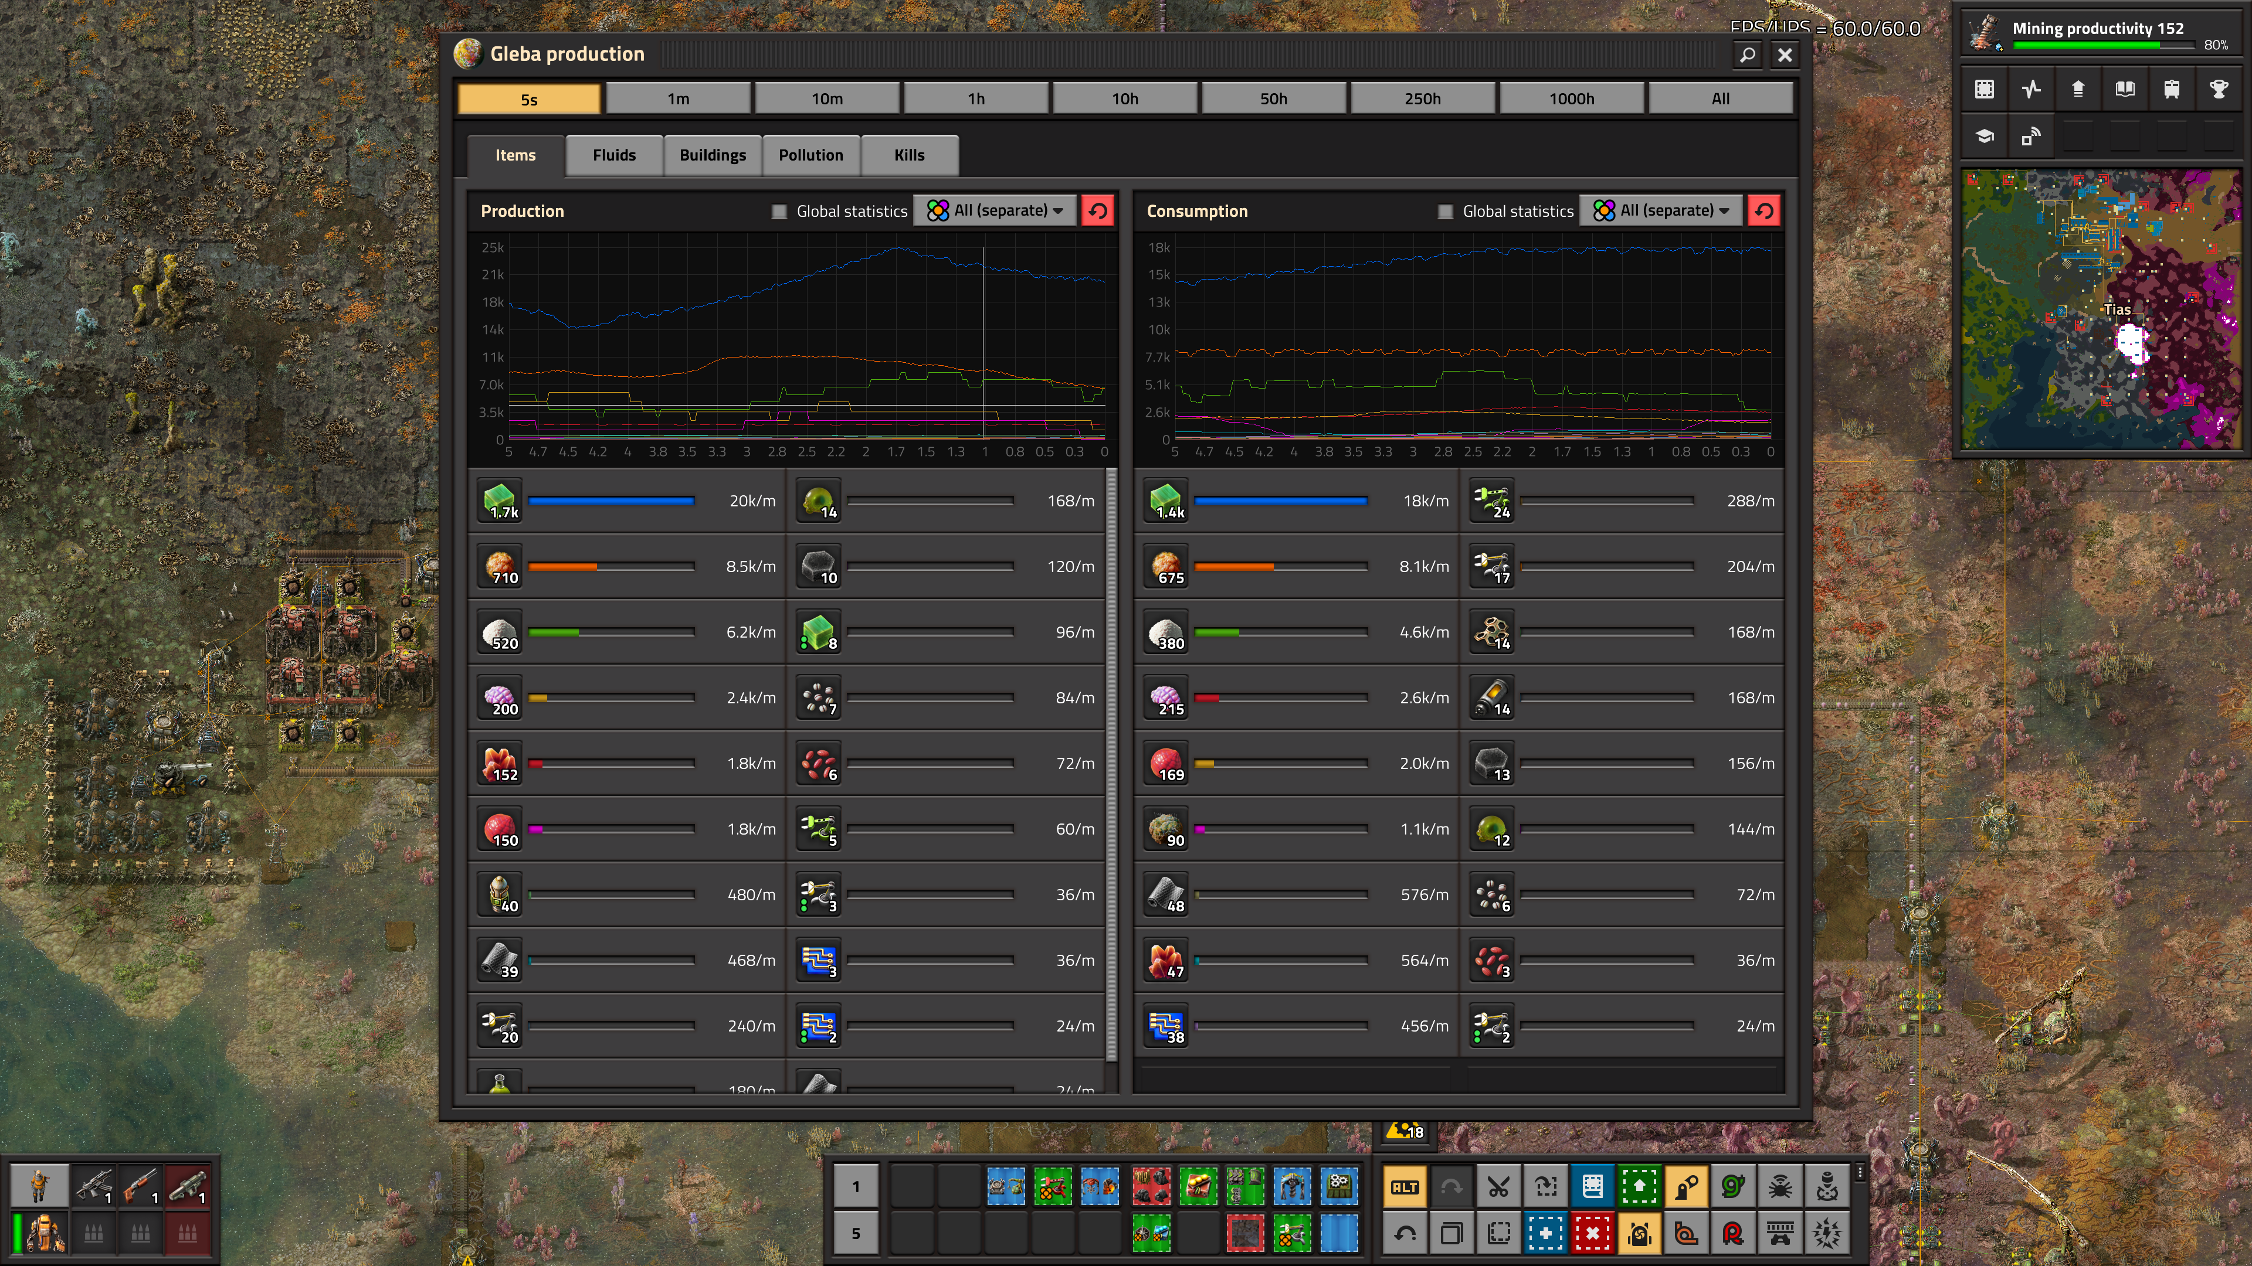
Task: Reset Production graph with red refresh button
Action: [1098, 210]
